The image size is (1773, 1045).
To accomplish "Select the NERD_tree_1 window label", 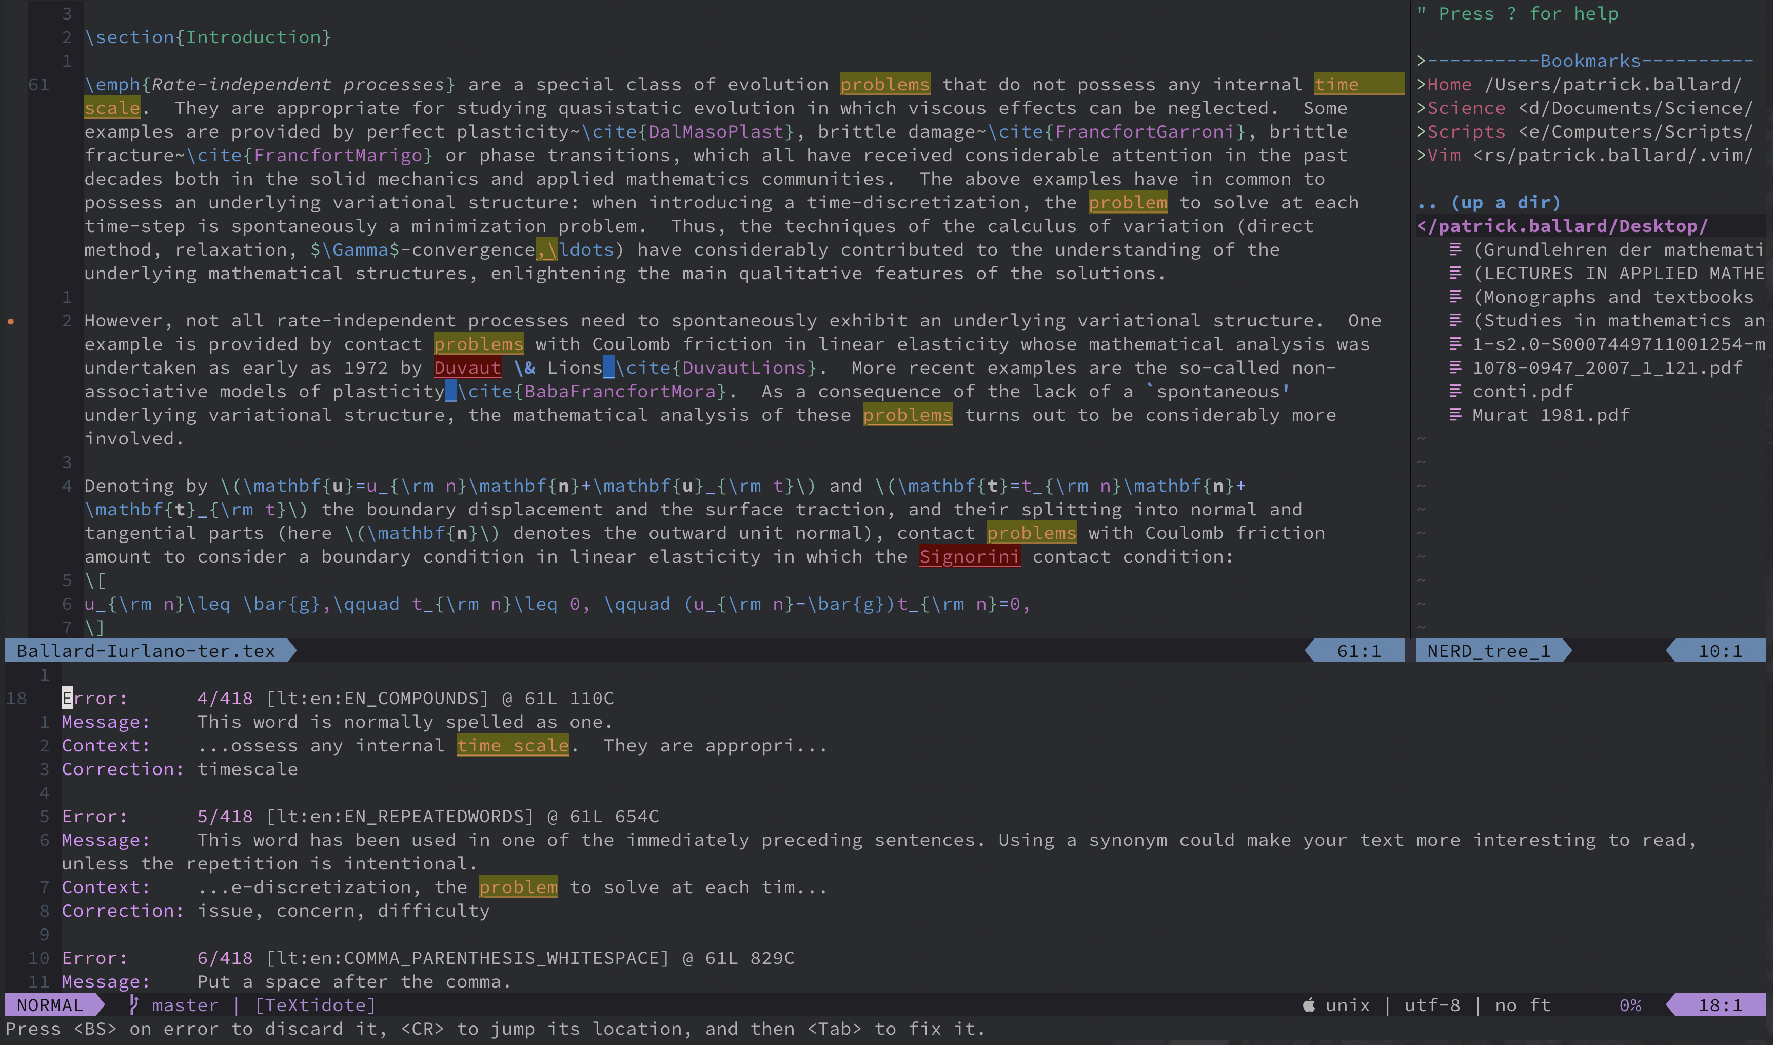I will [x=1489, y=651].
